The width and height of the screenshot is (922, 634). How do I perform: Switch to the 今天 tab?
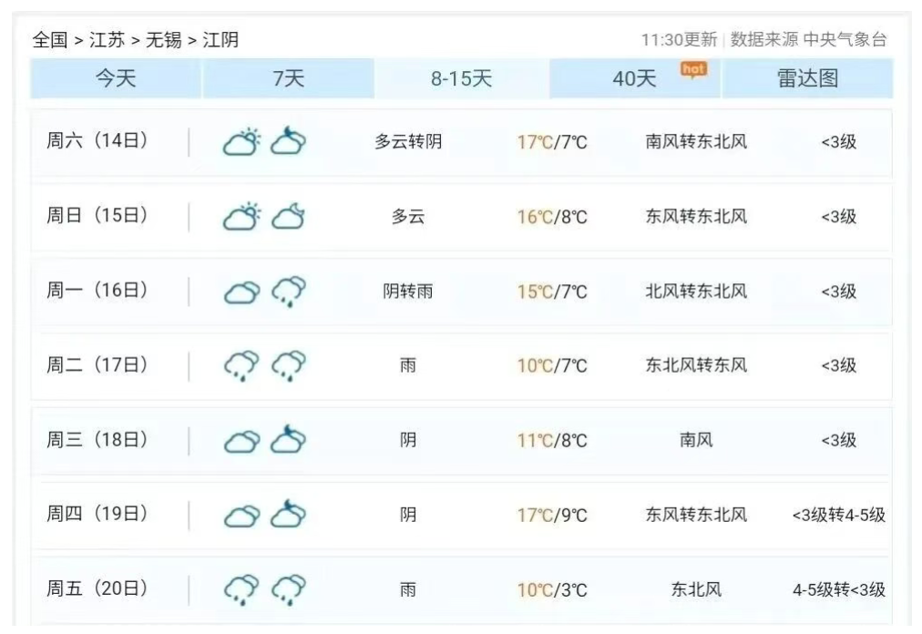click(x=116, y=79)
